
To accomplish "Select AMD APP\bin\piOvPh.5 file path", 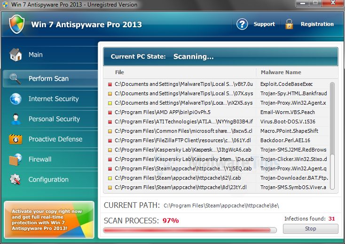I will [x=163, y=112].
